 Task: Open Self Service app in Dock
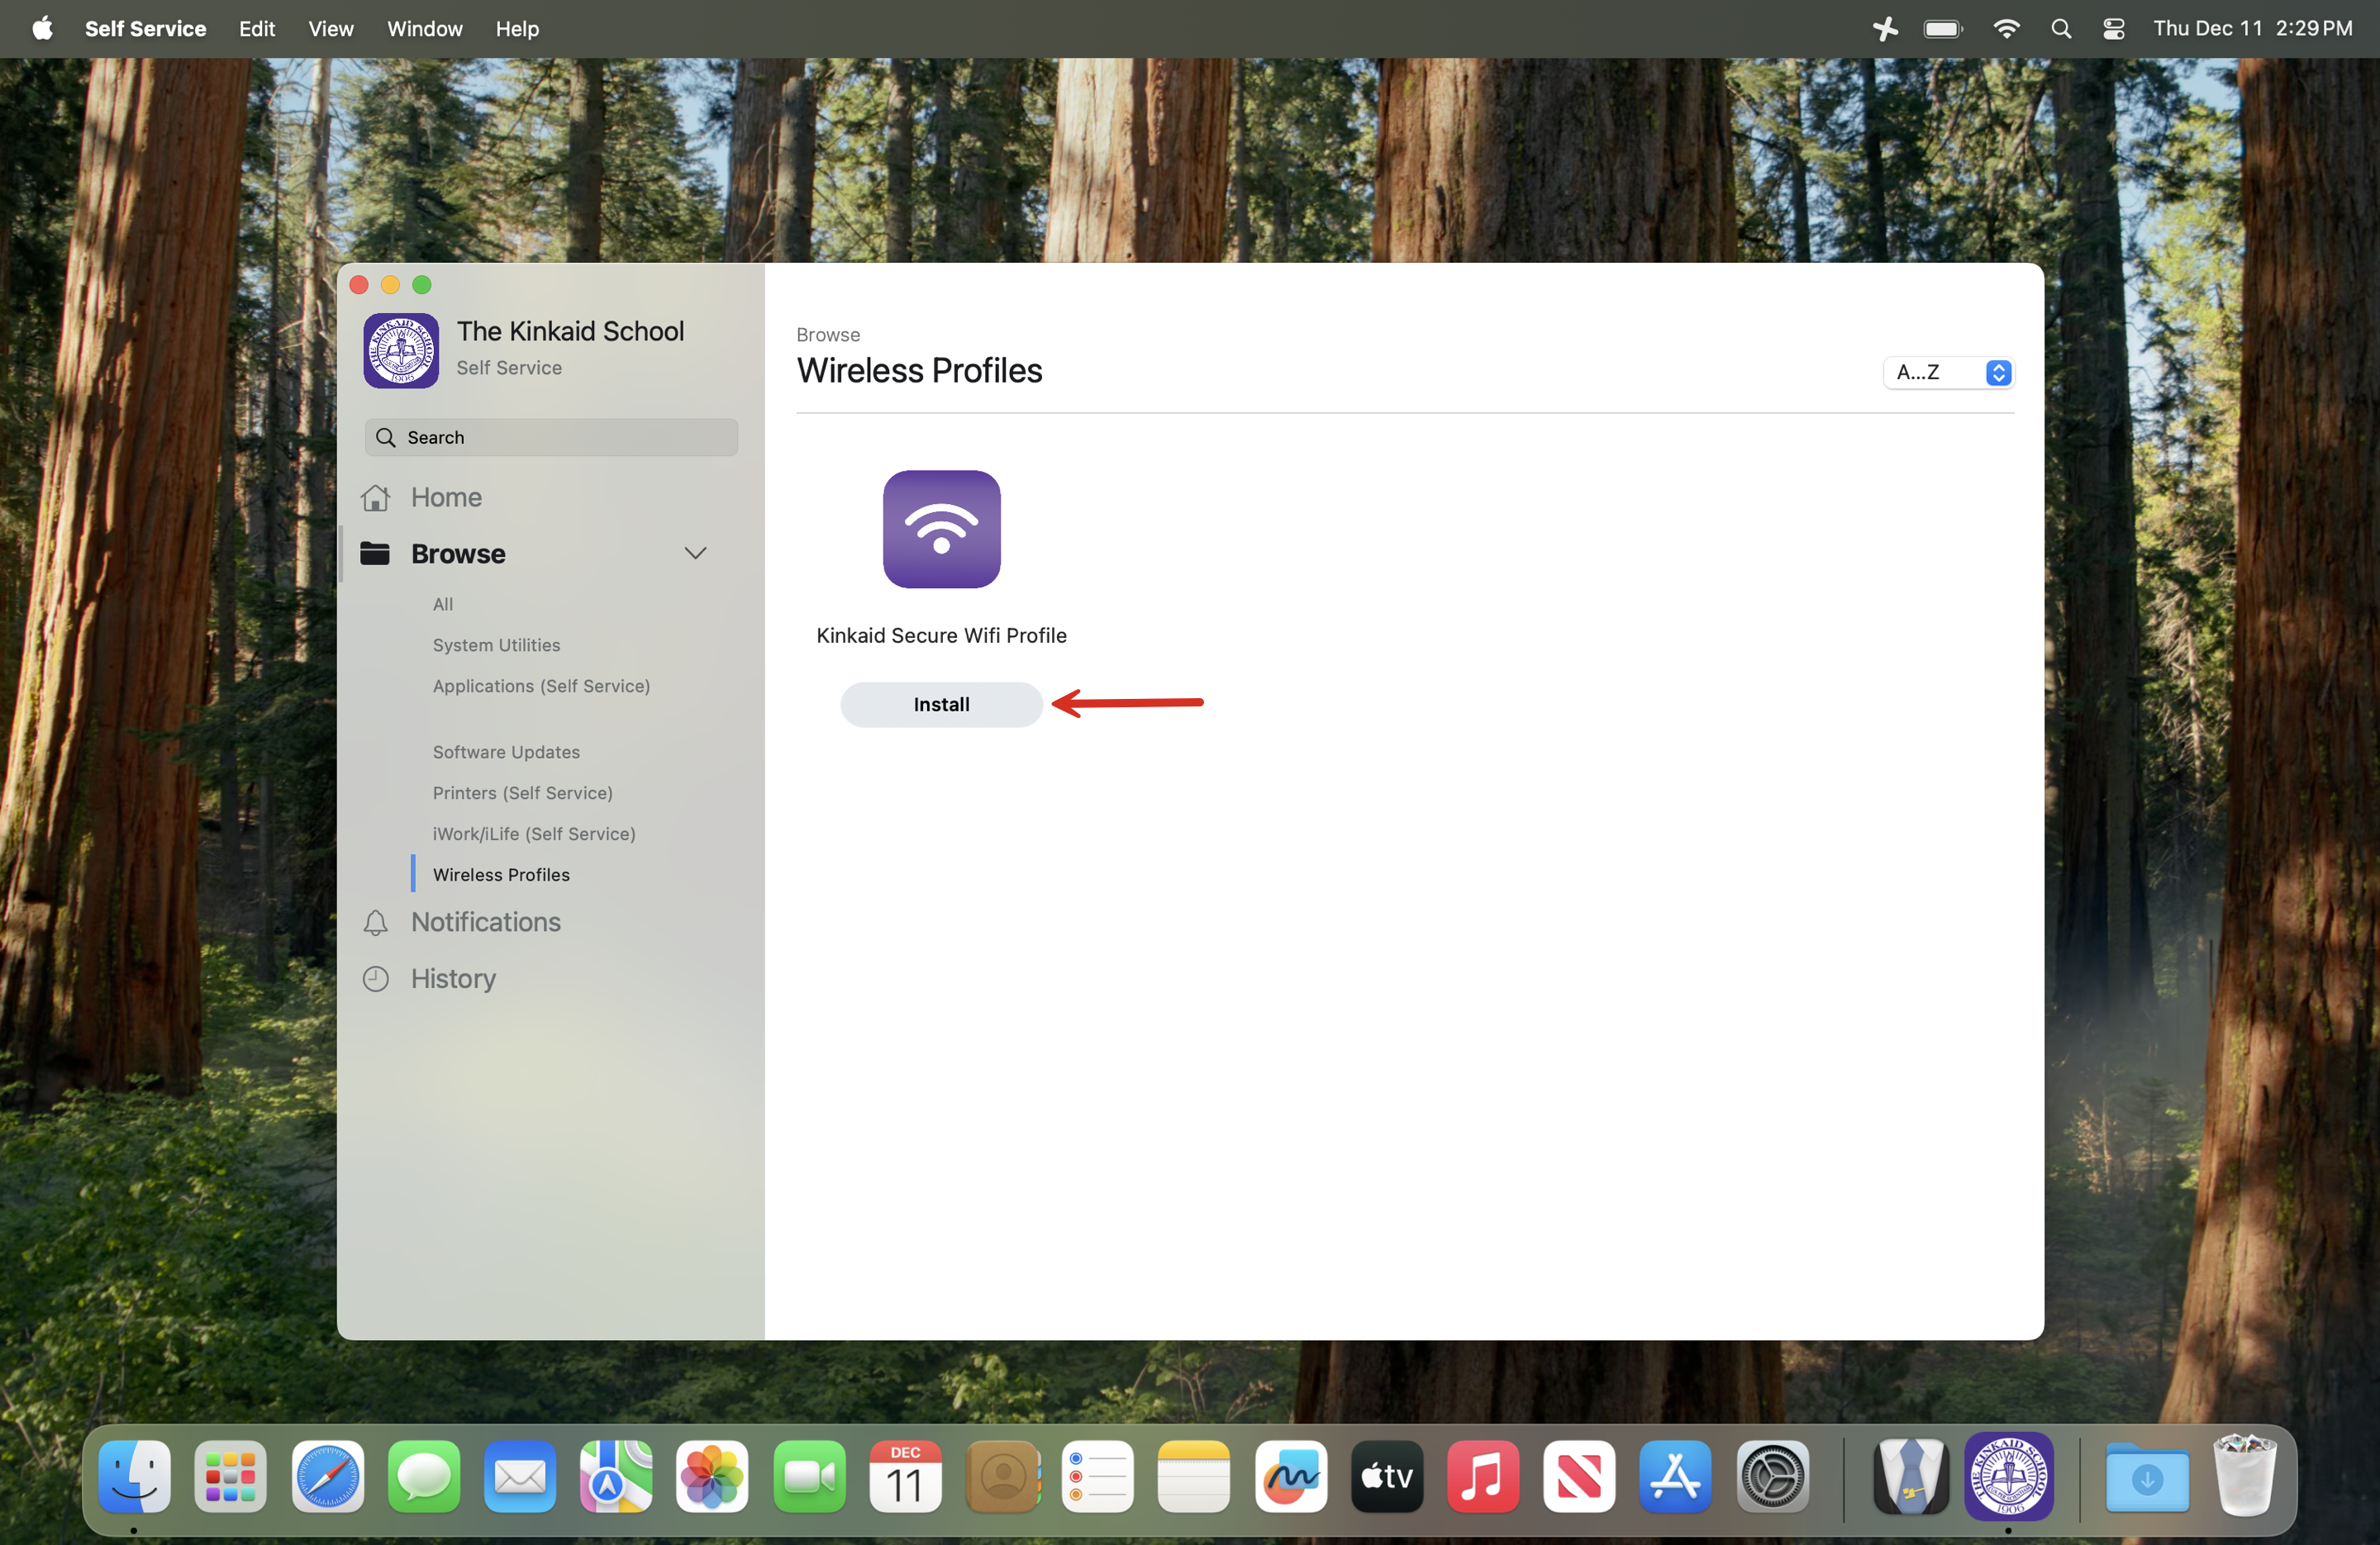point(2008,1476)
